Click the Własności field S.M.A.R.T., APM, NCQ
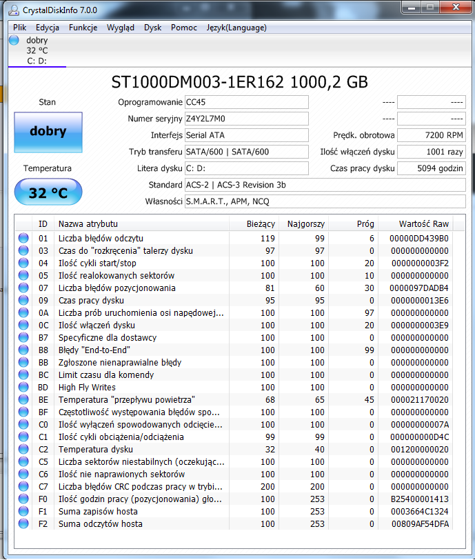475x560 pixels. coord(325,201)
